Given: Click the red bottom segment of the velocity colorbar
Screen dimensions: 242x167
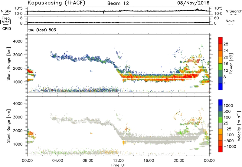Looking at the screenshot, I should pos(221,149).
